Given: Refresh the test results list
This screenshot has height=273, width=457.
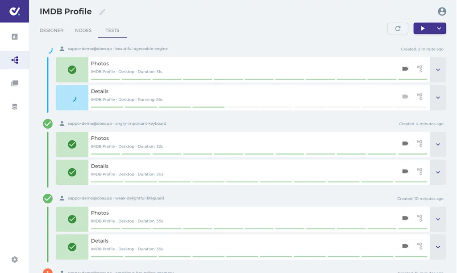Looking at the screenshot, I should click(397, 28).
